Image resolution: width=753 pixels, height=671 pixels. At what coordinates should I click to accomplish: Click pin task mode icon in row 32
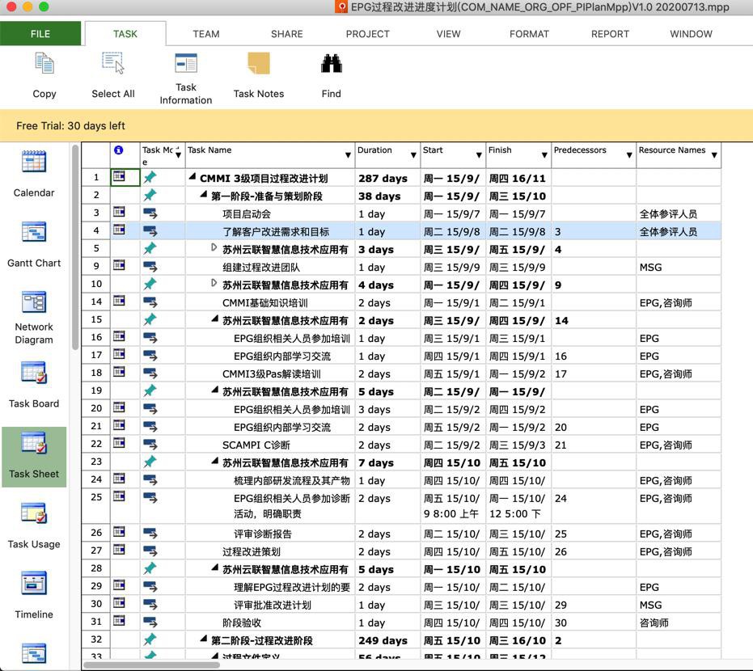(x=150, y=639)
